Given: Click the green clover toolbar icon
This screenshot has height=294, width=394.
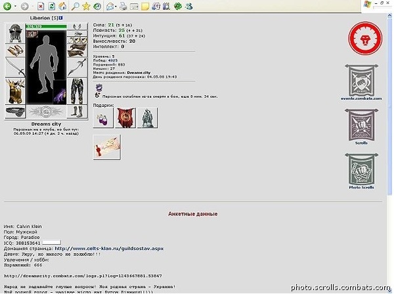Looking at the screenshot, I should point(178,6).
